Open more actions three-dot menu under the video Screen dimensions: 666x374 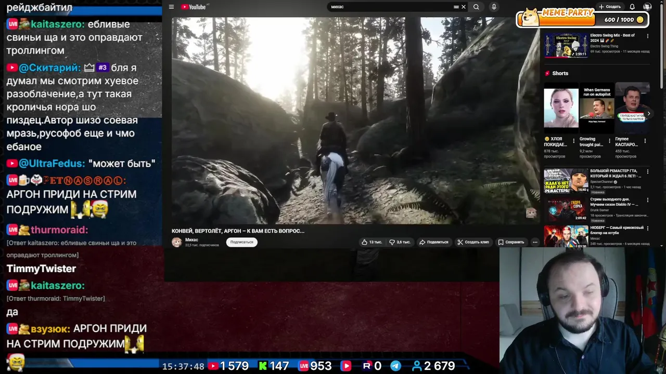[x=535, y=242]
